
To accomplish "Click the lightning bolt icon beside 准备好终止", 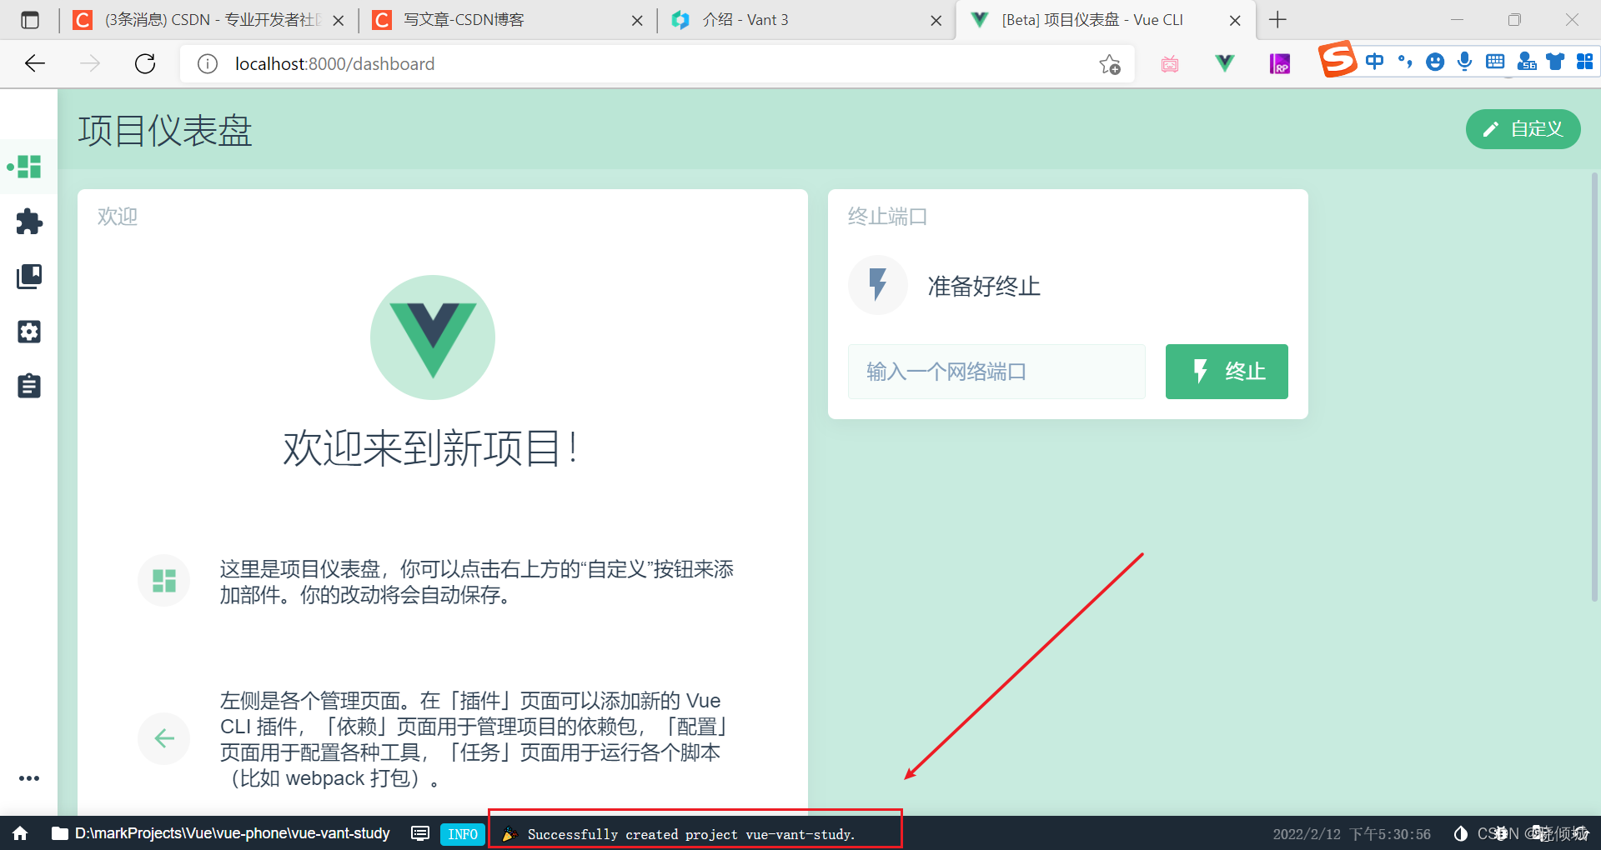I will (x=877, y=285).
